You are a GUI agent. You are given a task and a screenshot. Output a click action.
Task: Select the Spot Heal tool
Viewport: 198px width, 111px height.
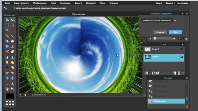pyautogui.click(x=12, y=73)
